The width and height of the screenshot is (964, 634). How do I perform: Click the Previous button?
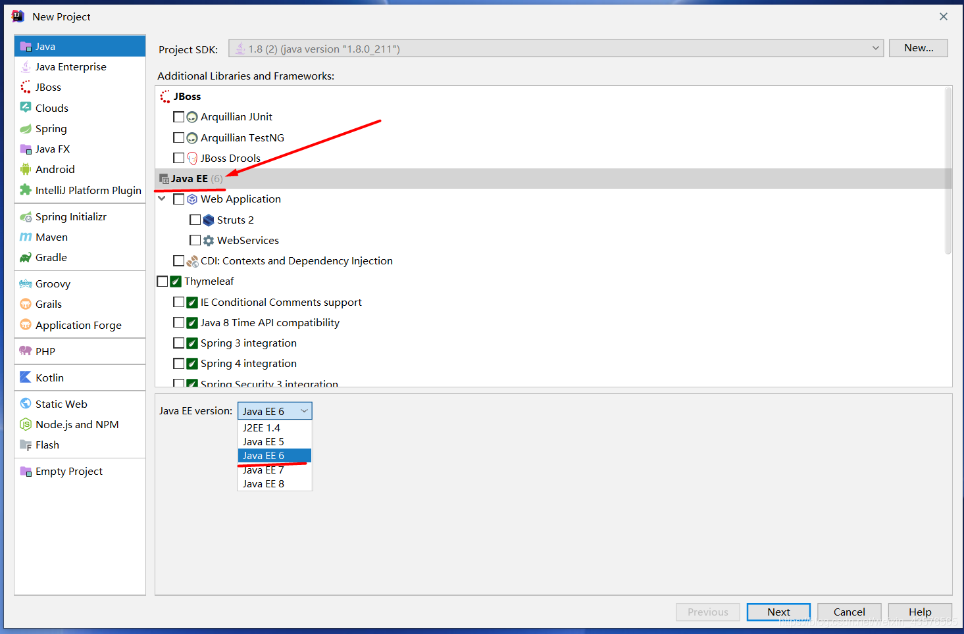coord(707,612)
